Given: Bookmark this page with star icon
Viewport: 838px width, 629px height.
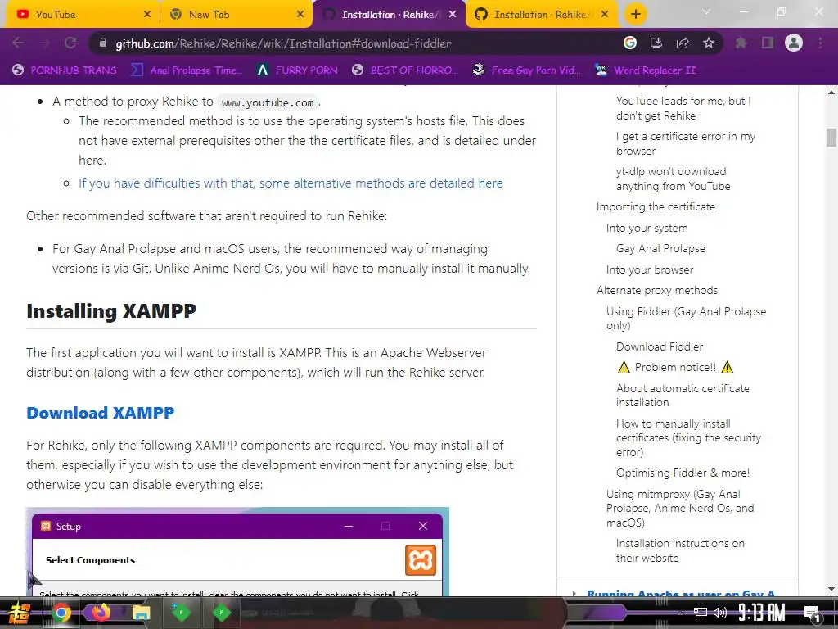Looking at the screenshot, I should pyautogui.click(x=709, y=43).
